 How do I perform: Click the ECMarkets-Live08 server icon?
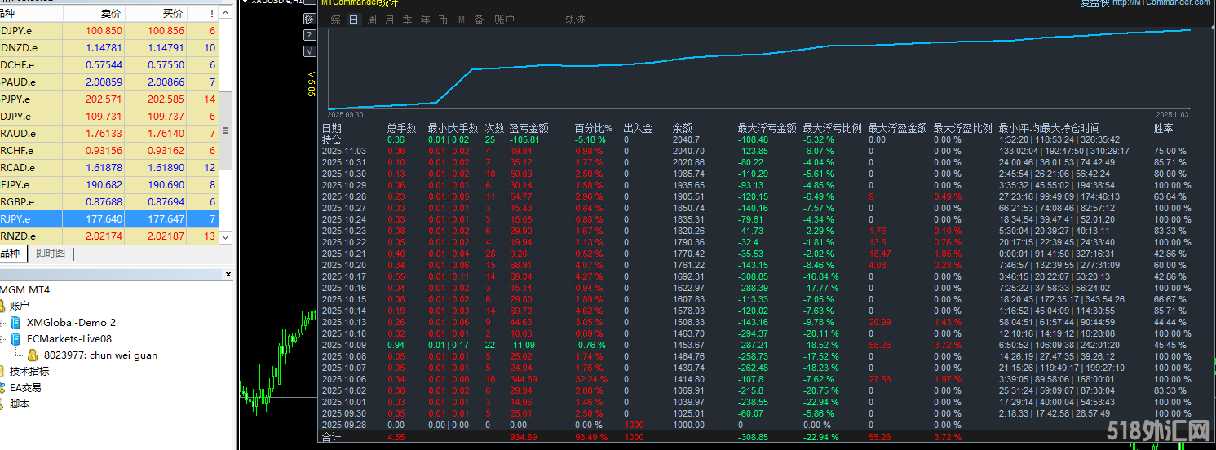point(15,338)
